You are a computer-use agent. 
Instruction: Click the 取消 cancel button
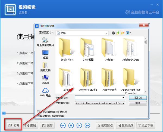pyautogui.click(x=138, y=103)
